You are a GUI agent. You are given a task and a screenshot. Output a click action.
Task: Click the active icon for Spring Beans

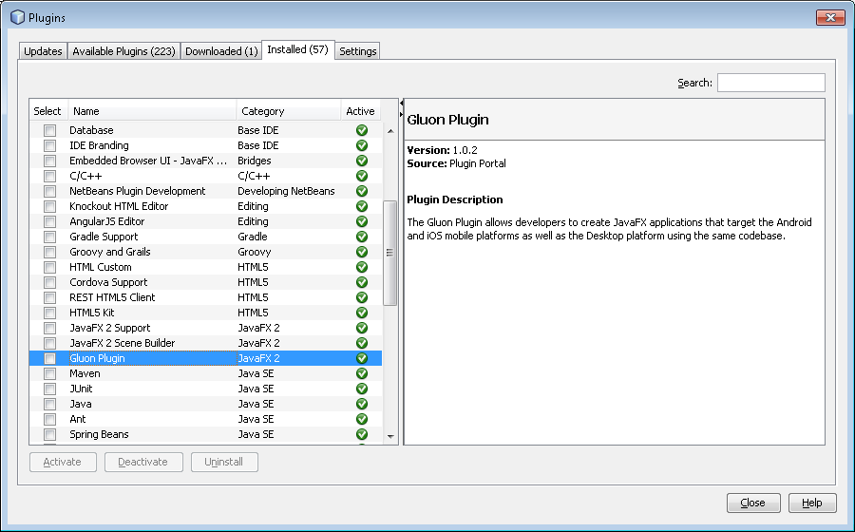click(362, 434)
